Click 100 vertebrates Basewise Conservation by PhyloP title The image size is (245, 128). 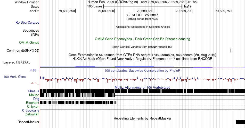tap(142, 70)
